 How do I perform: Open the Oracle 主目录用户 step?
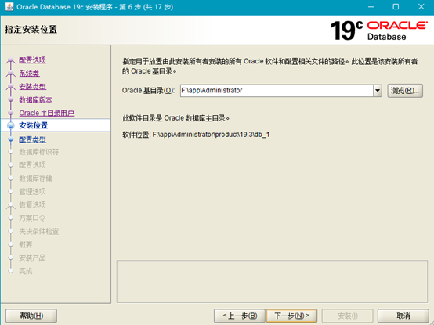click(47, 113)
